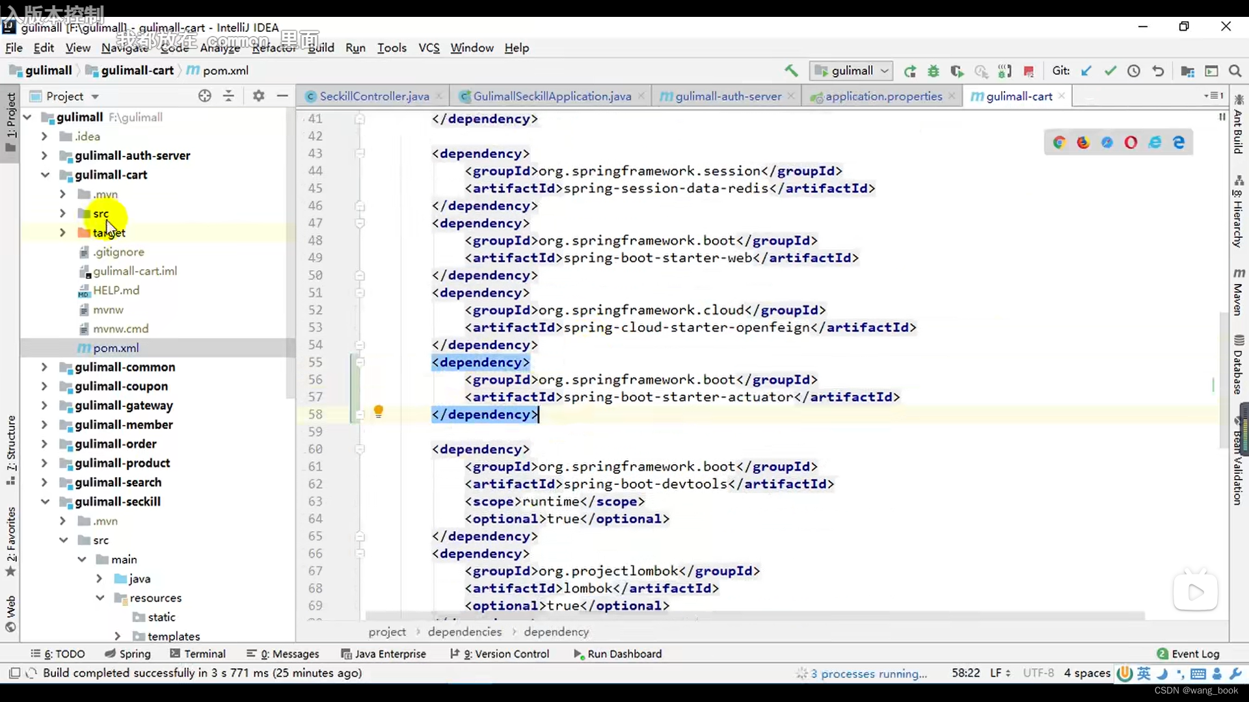Run the gulimall configuration
Image resolution: width=1249 pixels, height=702 pixels.
[910, 71]
